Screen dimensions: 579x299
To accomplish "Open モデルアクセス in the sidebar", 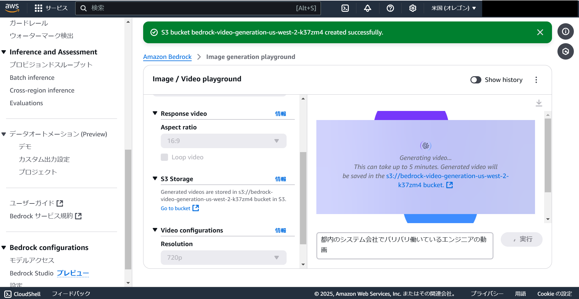I will [x=32, y=260].
